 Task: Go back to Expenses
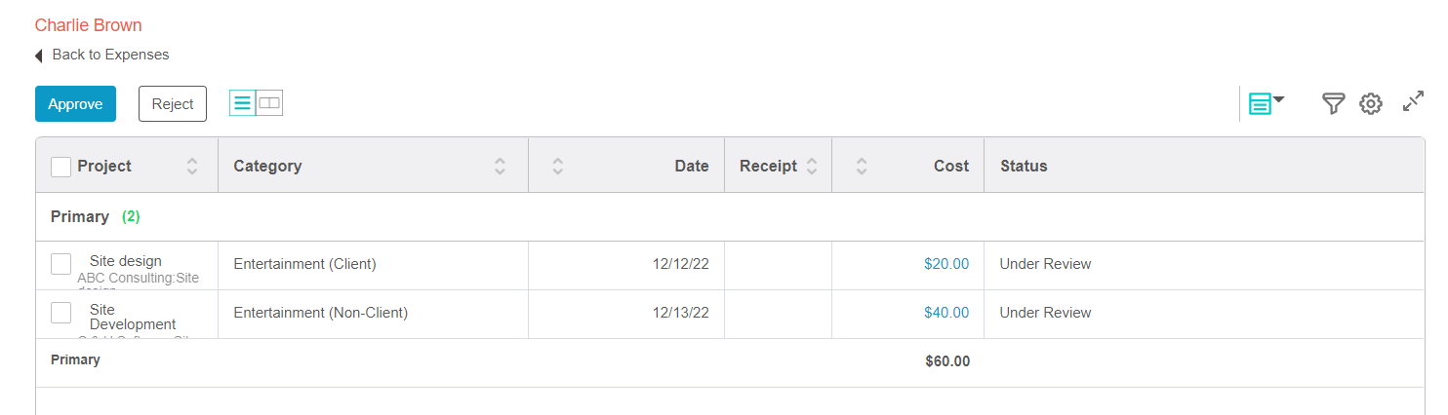[x=110, y=55]
